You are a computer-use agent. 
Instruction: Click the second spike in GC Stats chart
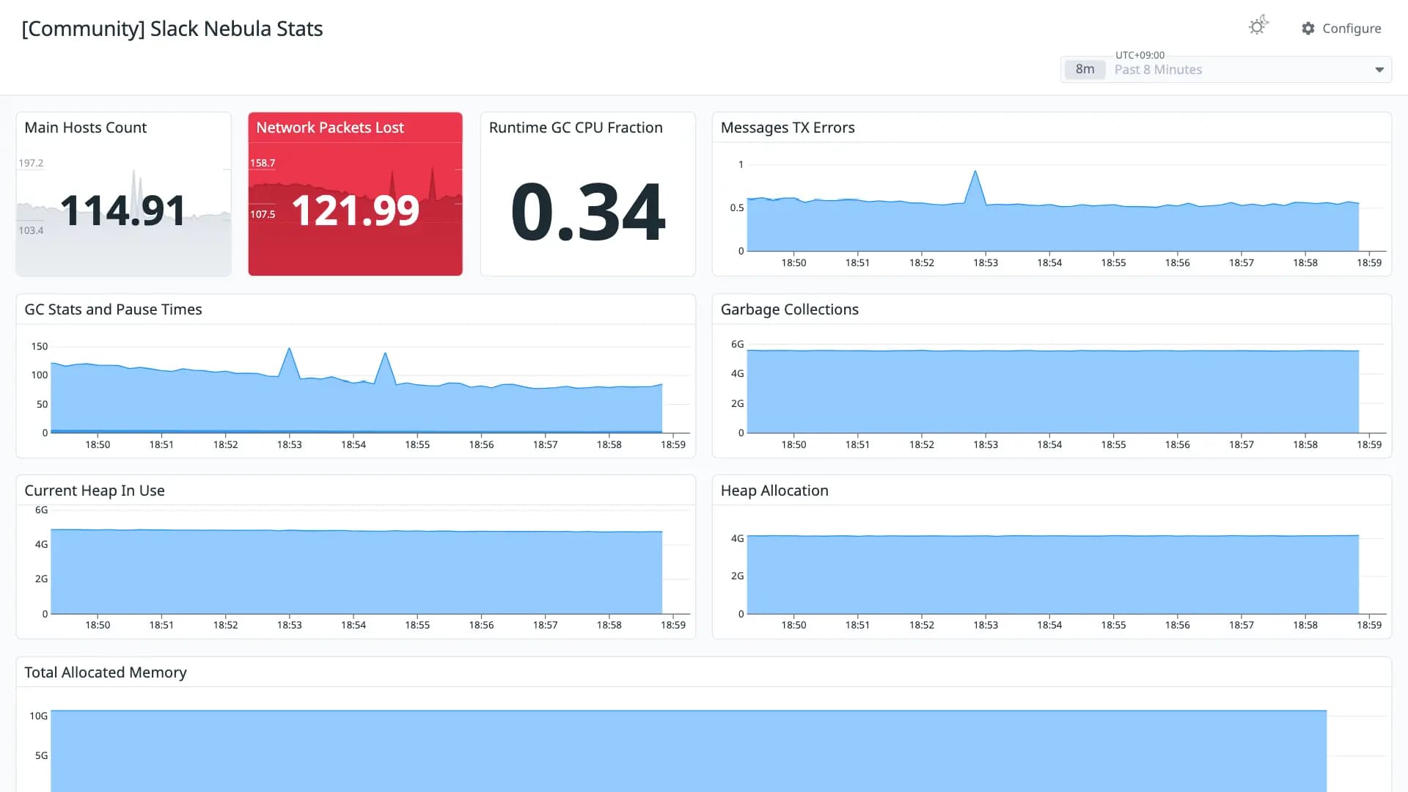tap(385, 354)
